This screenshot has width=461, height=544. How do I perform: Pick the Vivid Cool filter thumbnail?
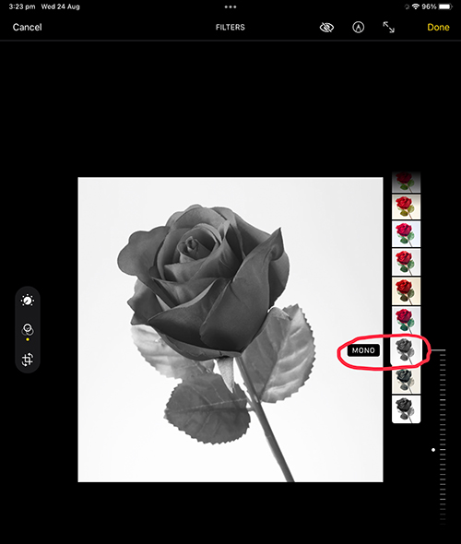coord(406,233)
